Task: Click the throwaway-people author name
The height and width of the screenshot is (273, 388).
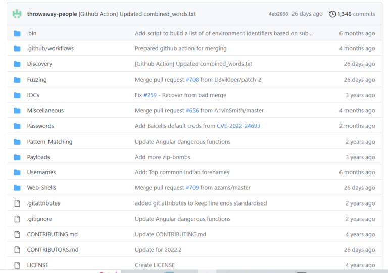Action: [52, 14]
